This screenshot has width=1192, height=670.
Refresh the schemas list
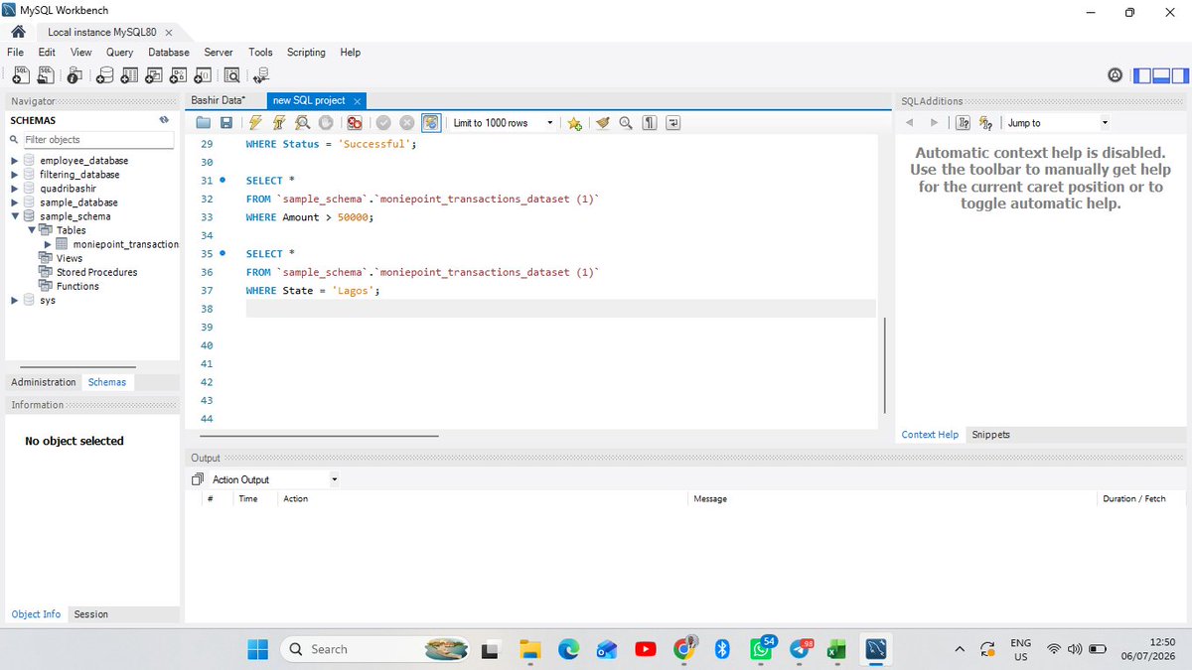tap(165, 120)
